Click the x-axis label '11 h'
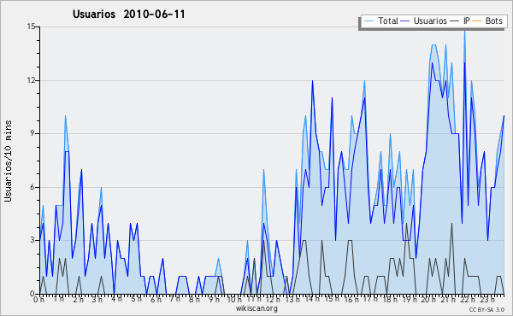Image resolution: width=513 pixels, height=316 pixels. pyautogui.click(x=254, y=299)
